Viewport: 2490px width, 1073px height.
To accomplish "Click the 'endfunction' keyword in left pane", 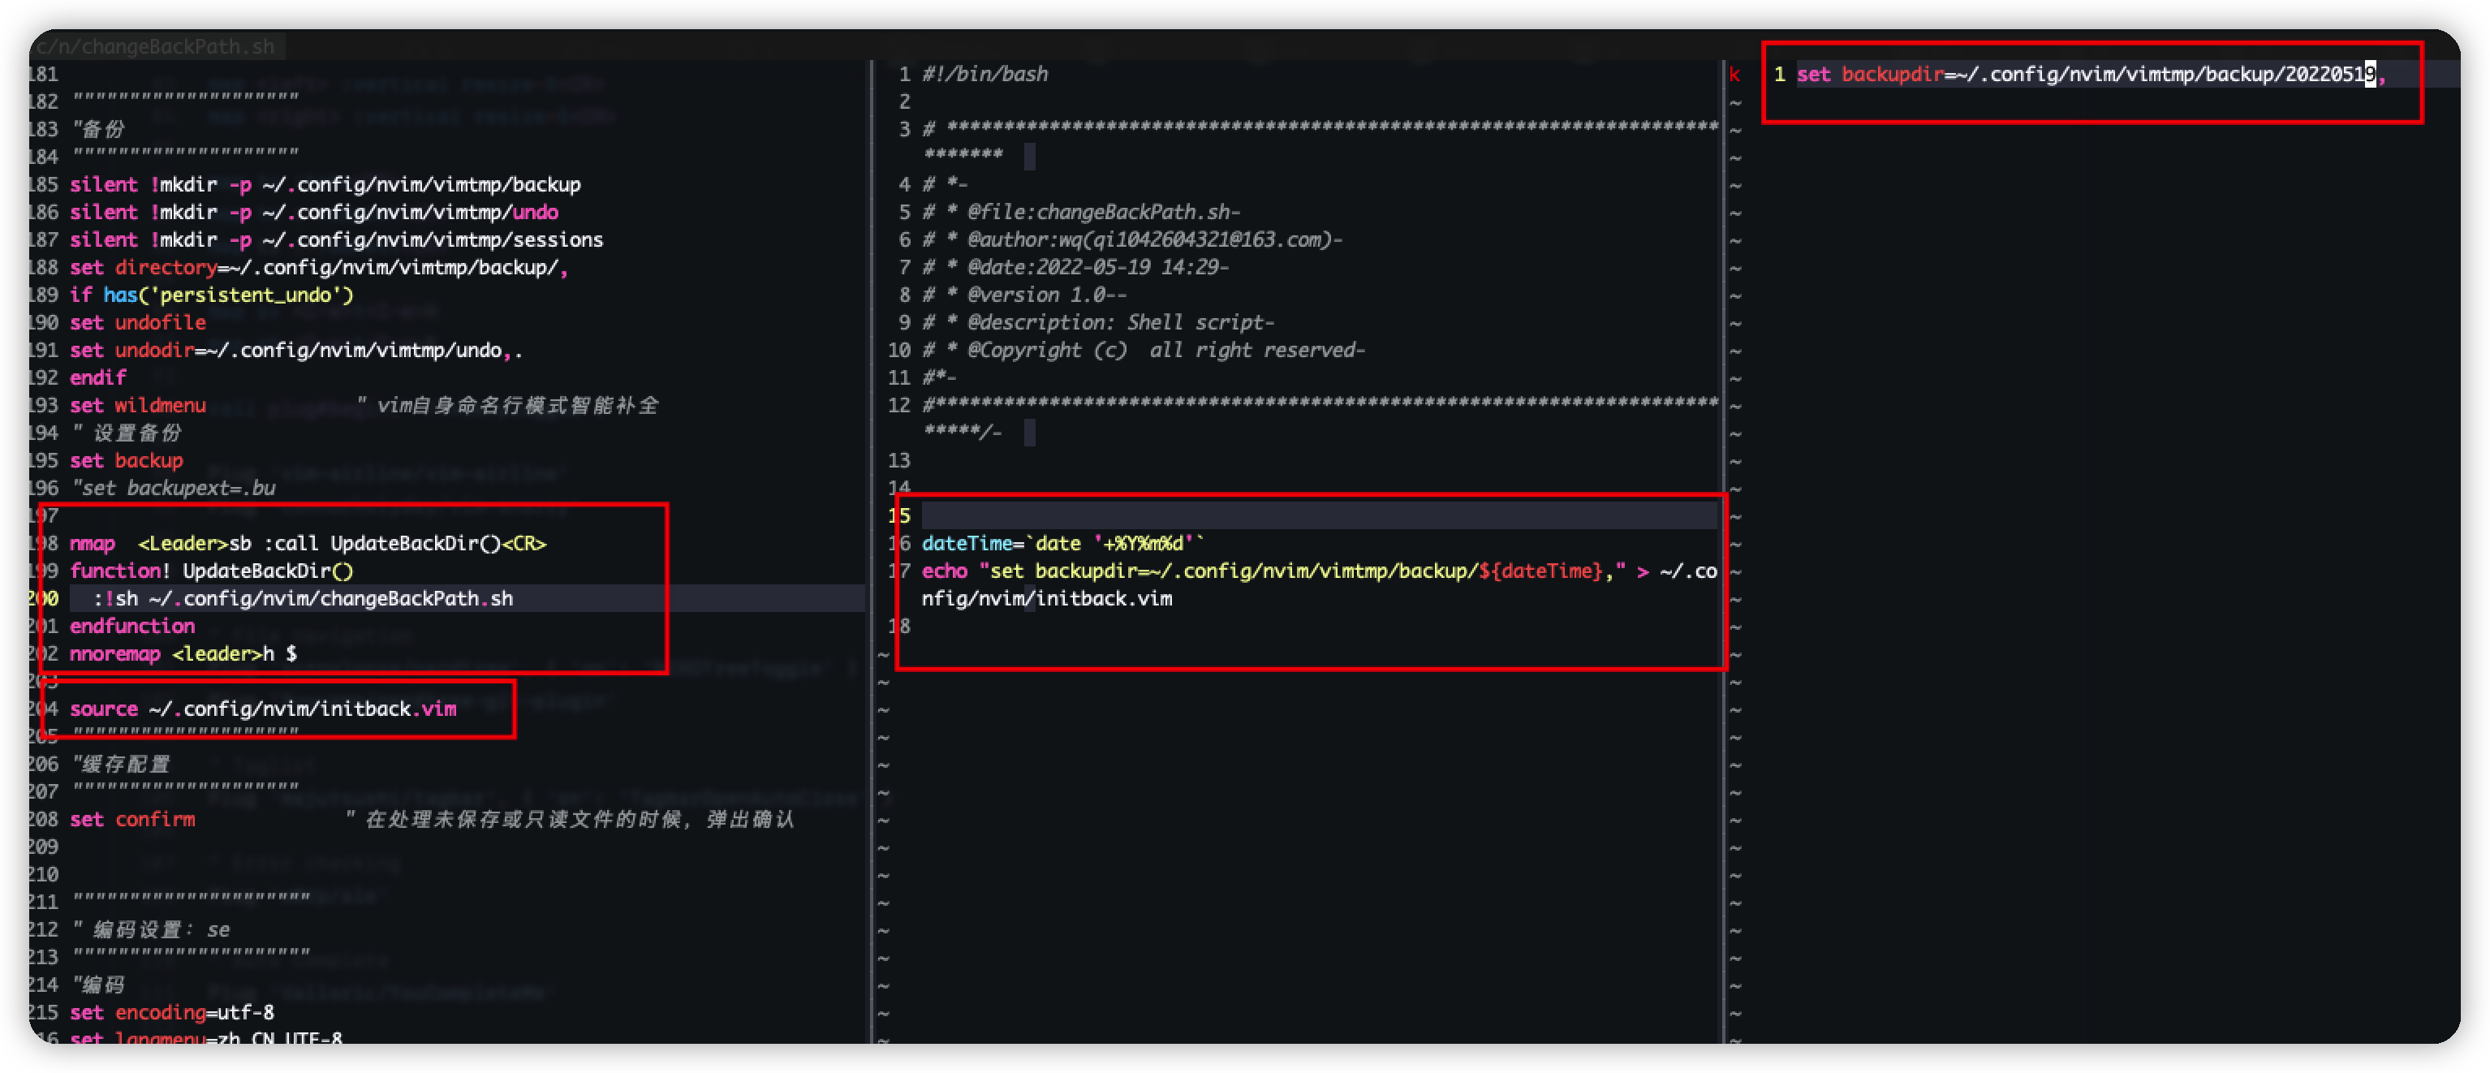I will click(x=131, y=626).
